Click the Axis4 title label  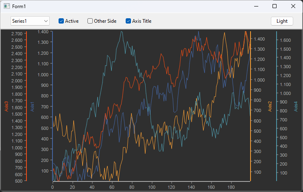pos(296,106)
